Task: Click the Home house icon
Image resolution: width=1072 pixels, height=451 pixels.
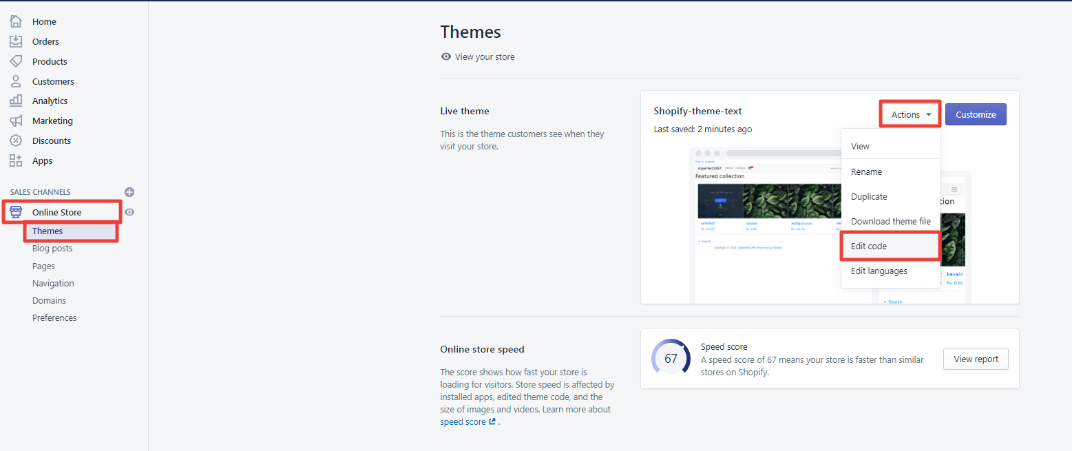Action: (16, 21)
